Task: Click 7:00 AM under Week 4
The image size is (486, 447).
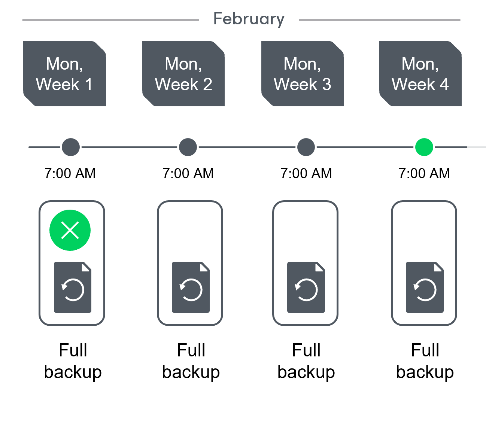Action: pyautogui.click(x=424, y=173)
